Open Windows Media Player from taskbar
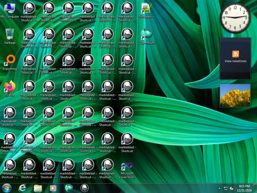The image size is (257, 193). [53, 188]
